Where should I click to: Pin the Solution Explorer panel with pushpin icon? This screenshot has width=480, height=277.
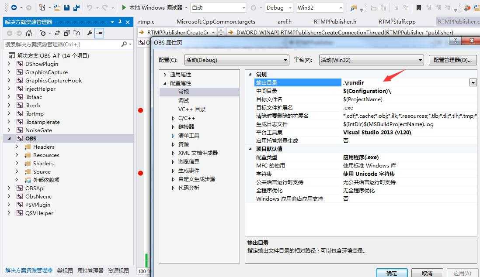tap(120, 22)
